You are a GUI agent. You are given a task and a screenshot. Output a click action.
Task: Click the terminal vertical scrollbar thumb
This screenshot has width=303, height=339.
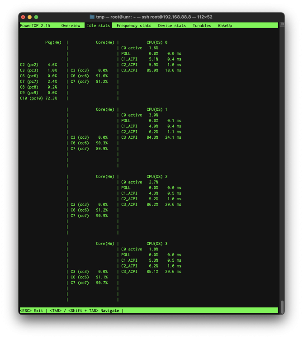(282, 307)
